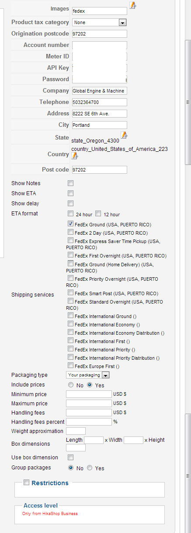Open the Packaging type dropdown

point(88,375)
